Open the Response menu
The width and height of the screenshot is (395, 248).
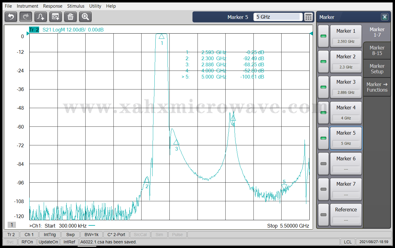click(53, 6)
